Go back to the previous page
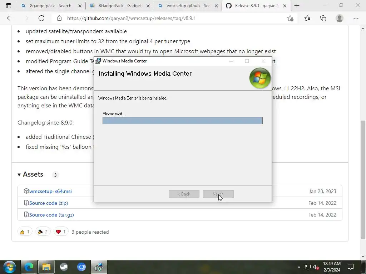 click(10, 18)
